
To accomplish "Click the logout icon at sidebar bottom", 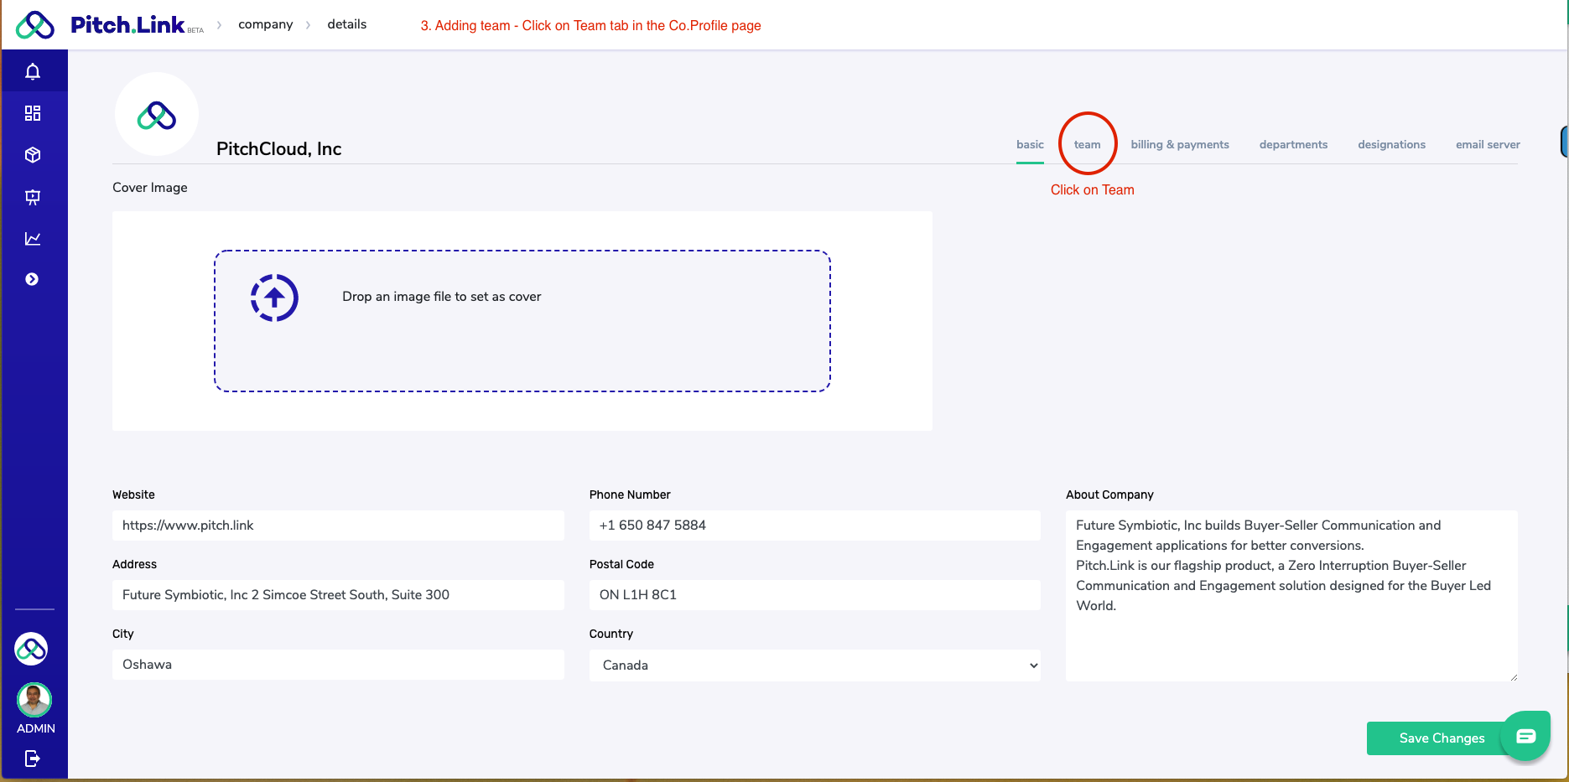I will click(x=33, y=759).
